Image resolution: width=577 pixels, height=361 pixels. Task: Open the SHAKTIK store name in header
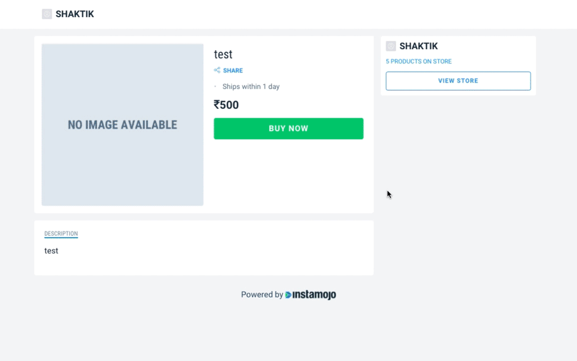[75, 14]
